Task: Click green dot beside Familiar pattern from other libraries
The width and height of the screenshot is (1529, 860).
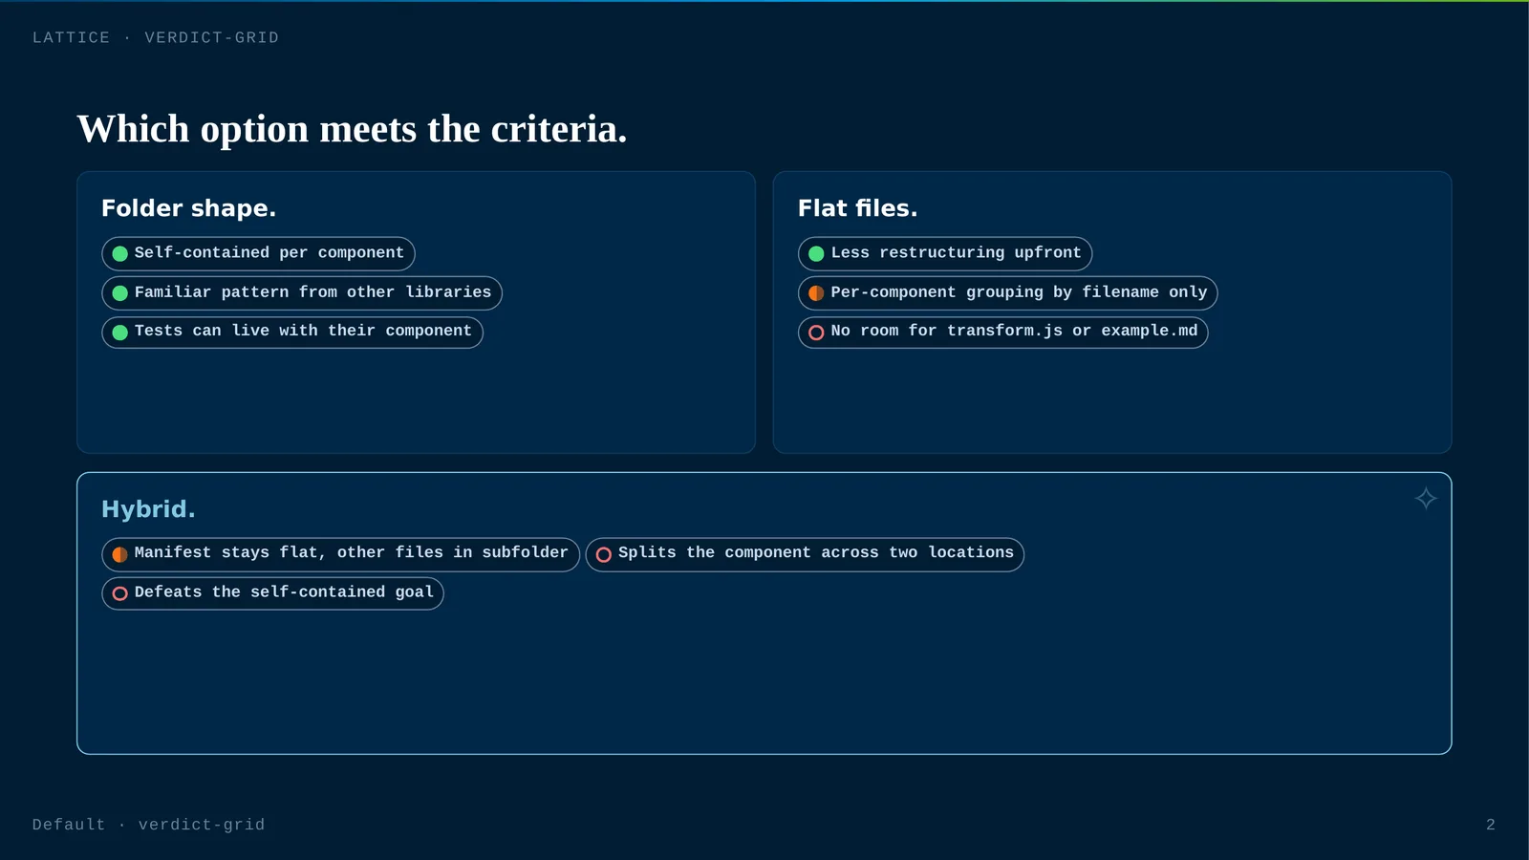Action: (x=120, y=293)
